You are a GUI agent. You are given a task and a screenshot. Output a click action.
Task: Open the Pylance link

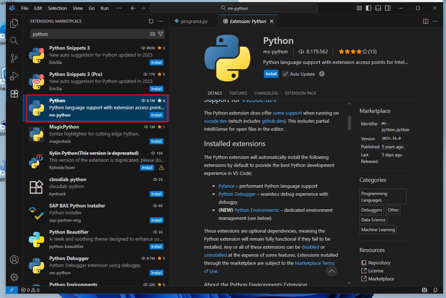coord(226,186)
